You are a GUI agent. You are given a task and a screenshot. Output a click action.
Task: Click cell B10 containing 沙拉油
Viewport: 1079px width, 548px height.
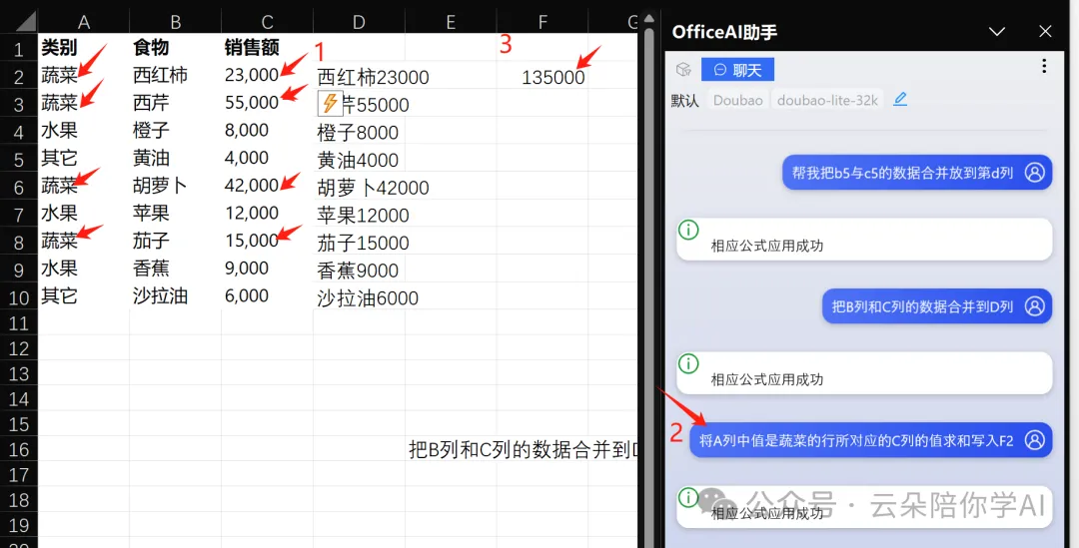(176, 295)
